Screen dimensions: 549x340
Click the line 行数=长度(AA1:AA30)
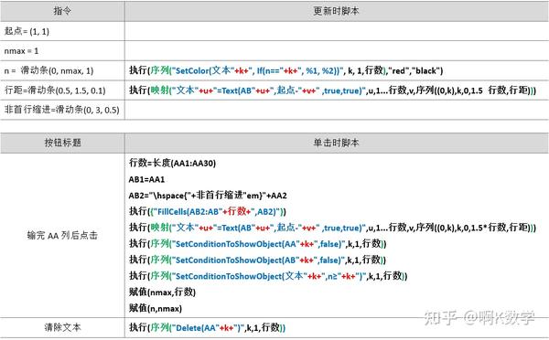click(172, 163)
